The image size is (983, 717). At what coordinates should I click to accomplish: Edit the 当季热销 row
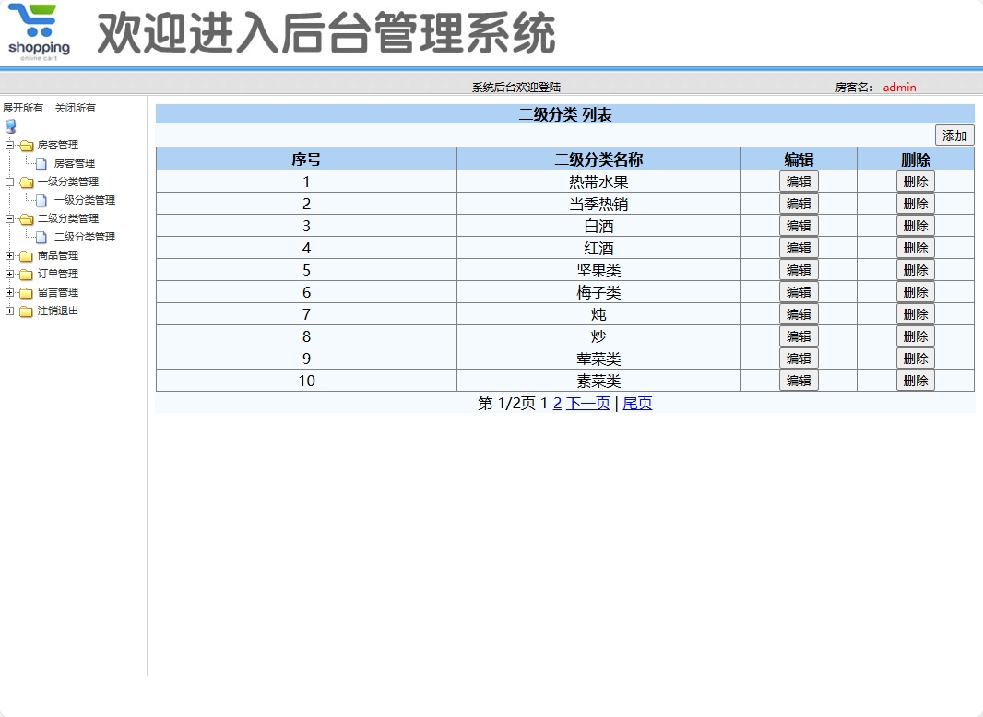pyautogui.click(x=799, y=204)
